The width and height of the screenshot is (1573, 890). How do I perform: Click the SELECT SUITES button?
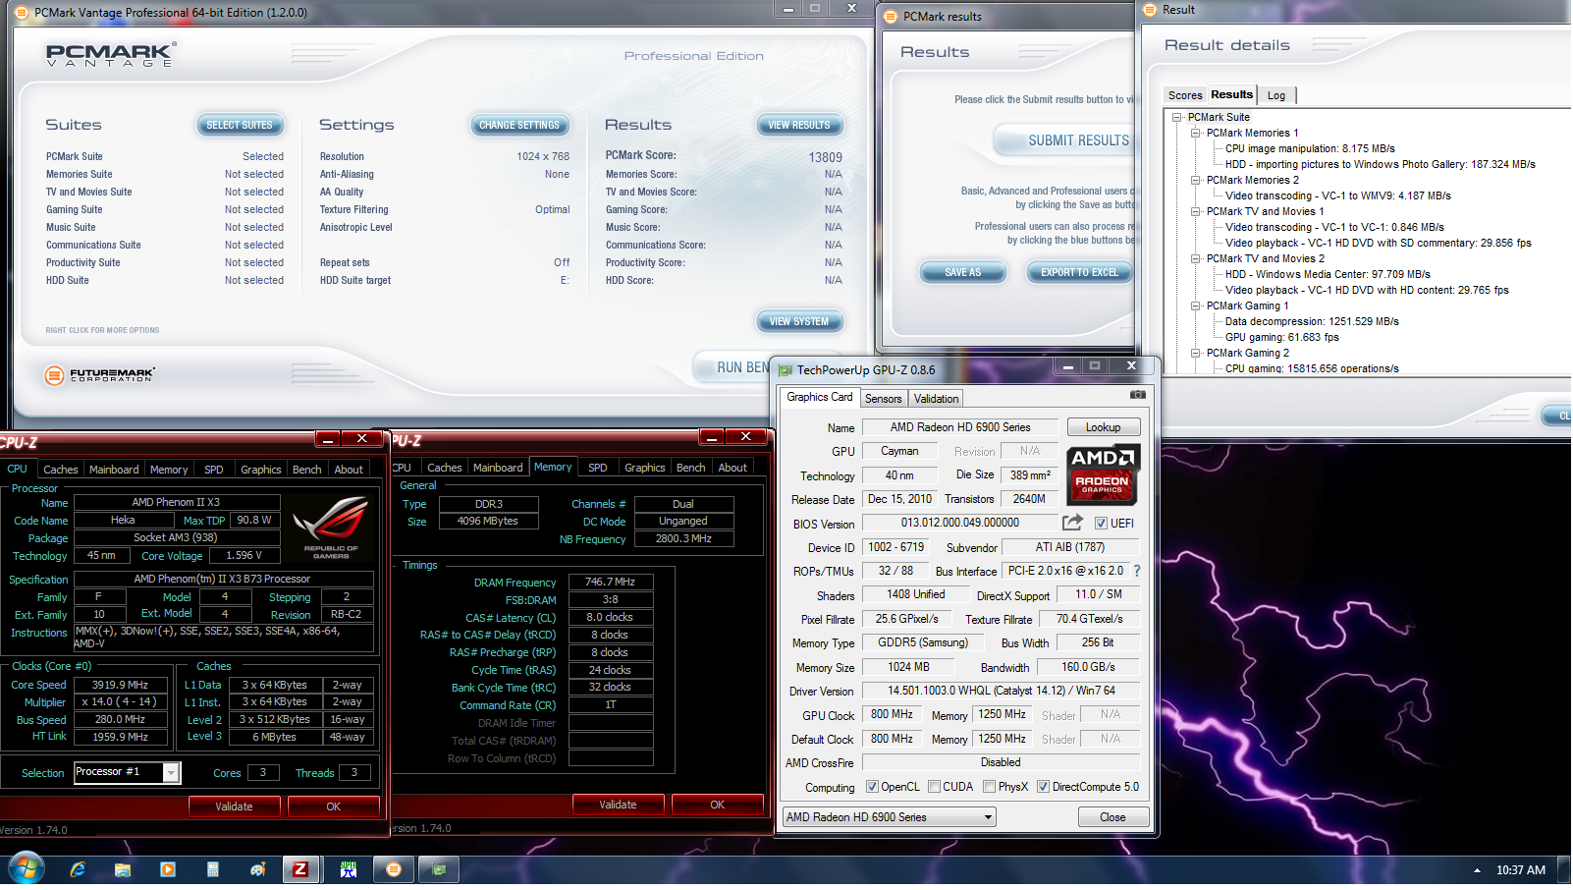pos(240,125)
